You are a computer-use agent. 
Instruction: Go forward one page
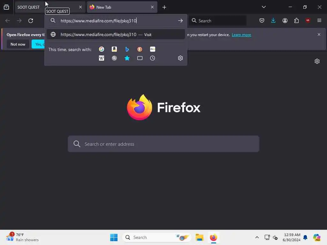tap(19, 21)
